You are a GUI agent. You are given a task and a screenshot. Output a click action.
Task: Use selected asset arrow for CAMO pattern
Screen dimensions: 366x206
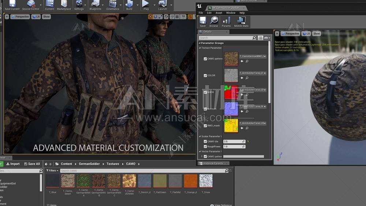242,61
